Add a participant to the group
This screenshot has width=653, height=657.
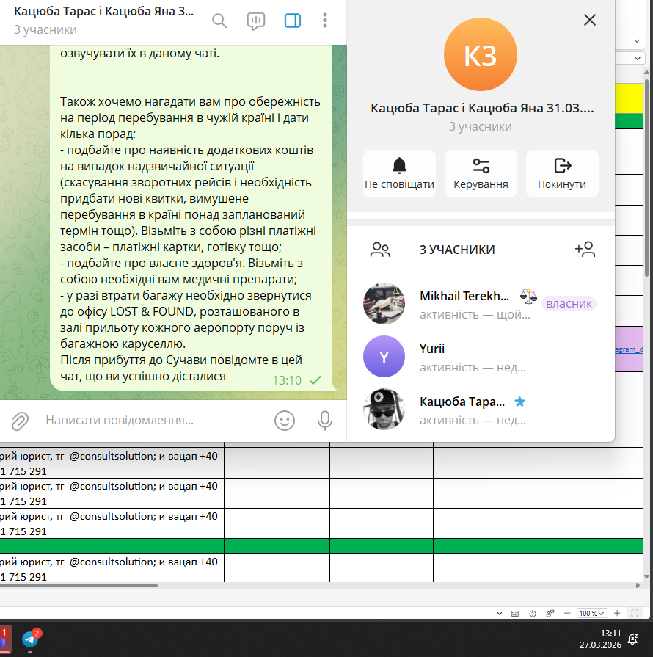pos(585,250)
